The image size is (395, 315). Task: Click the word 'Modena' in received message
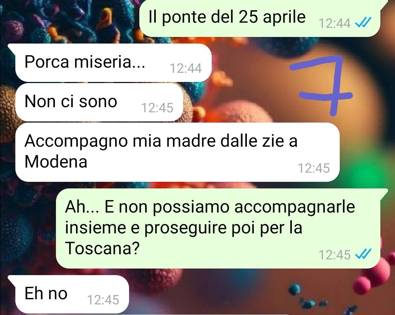tap(56, 161)
